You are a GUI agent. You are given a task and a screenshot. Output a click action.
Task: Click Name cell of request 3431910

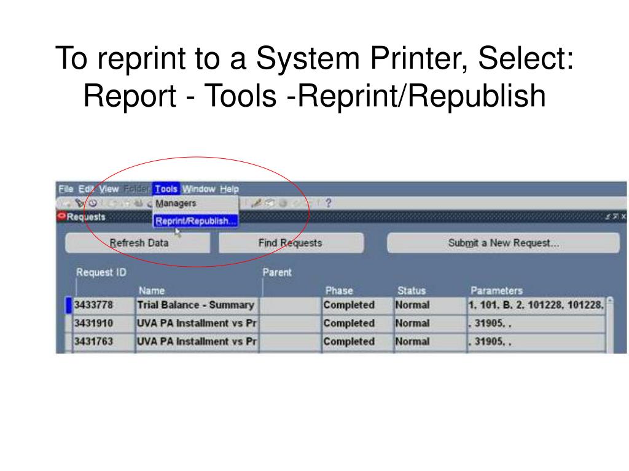click(x=197, y=323)
